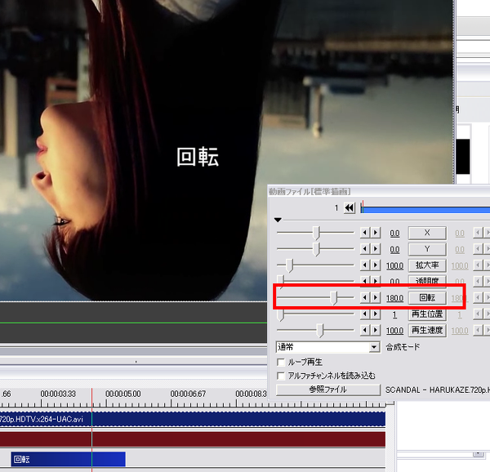
Task: Click right arrow stepper for 透明度
Action: (x=376, y=282)
